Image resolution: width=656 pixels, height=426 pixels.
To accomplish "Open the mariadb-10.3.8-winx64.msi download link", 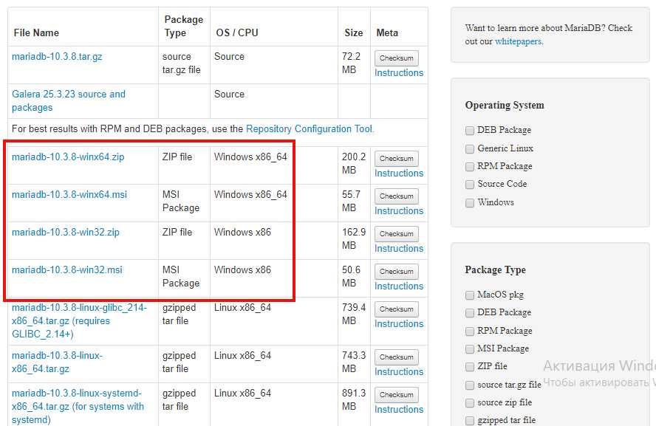I will pos(69,195).
